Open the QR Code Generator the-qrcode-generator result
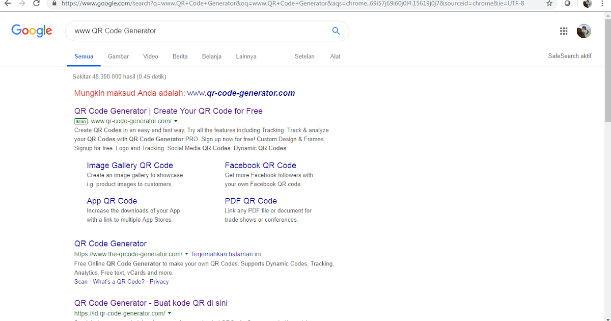Screen dimensions: 611x321 pyautogui.click(x=110, y=244)
